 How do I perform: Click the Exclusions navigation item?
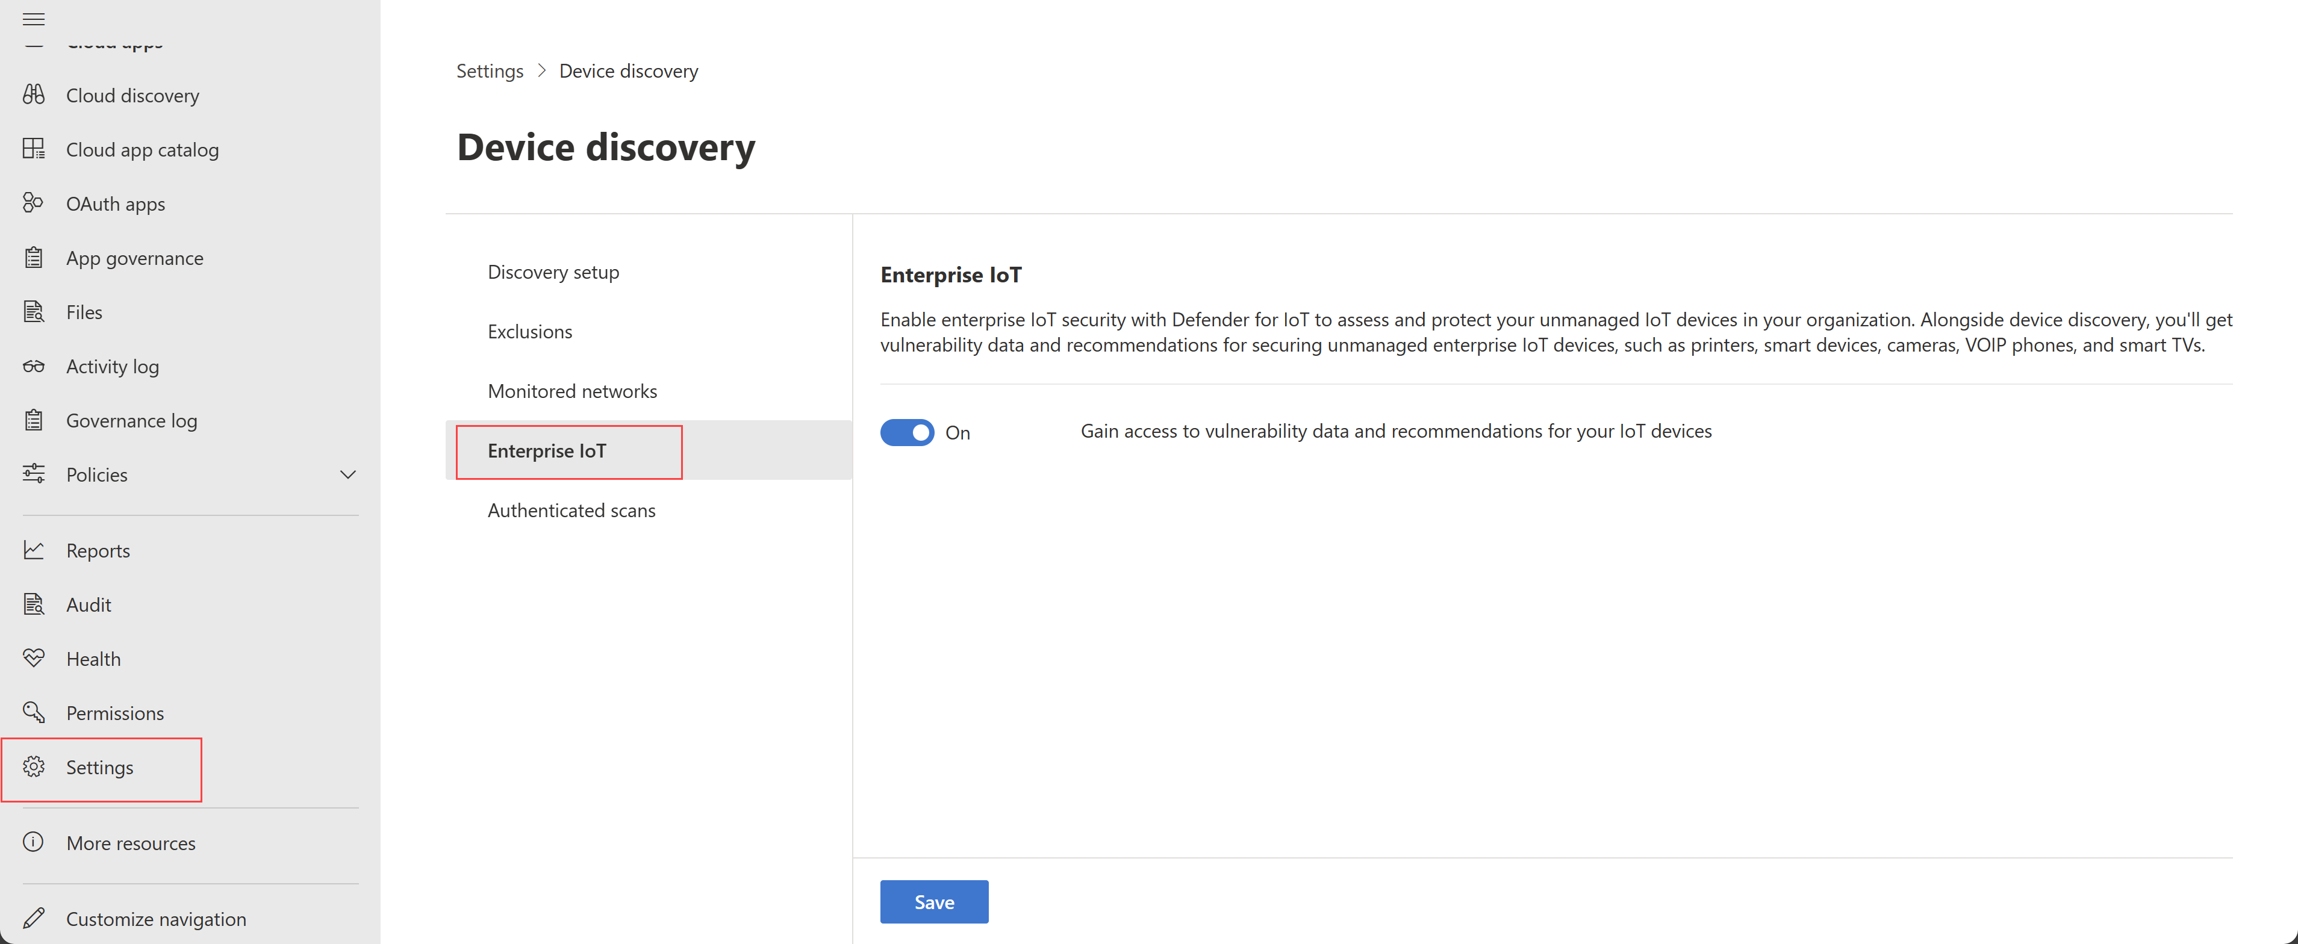pos(529,330)
